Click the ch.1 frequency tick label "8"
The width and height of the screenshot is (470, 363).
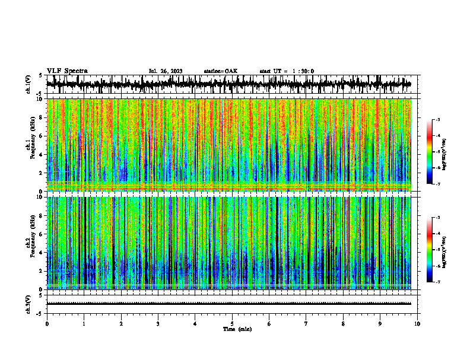click(x=41, y=117)
